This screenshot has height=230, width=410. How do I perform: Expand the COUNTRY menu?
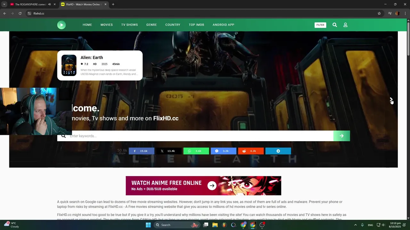pyautogui.click(x=173, y=25)
